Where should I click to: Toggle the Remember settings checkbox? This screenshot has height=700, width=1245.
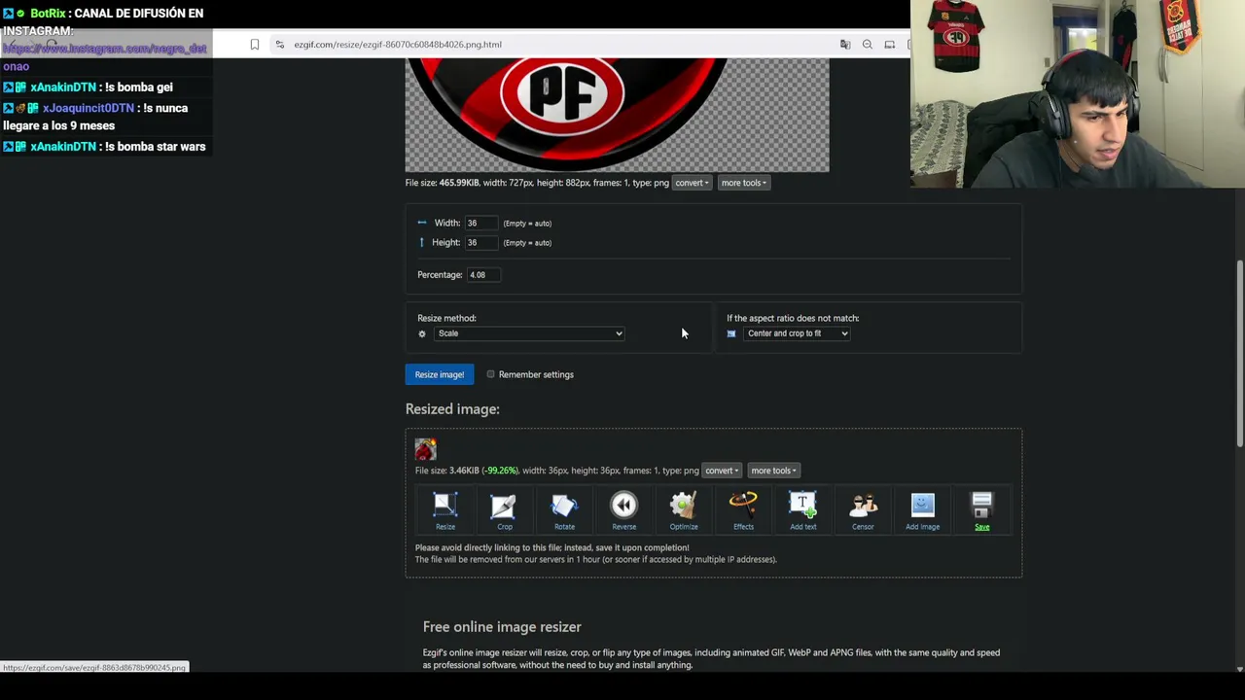pos(491,374)
